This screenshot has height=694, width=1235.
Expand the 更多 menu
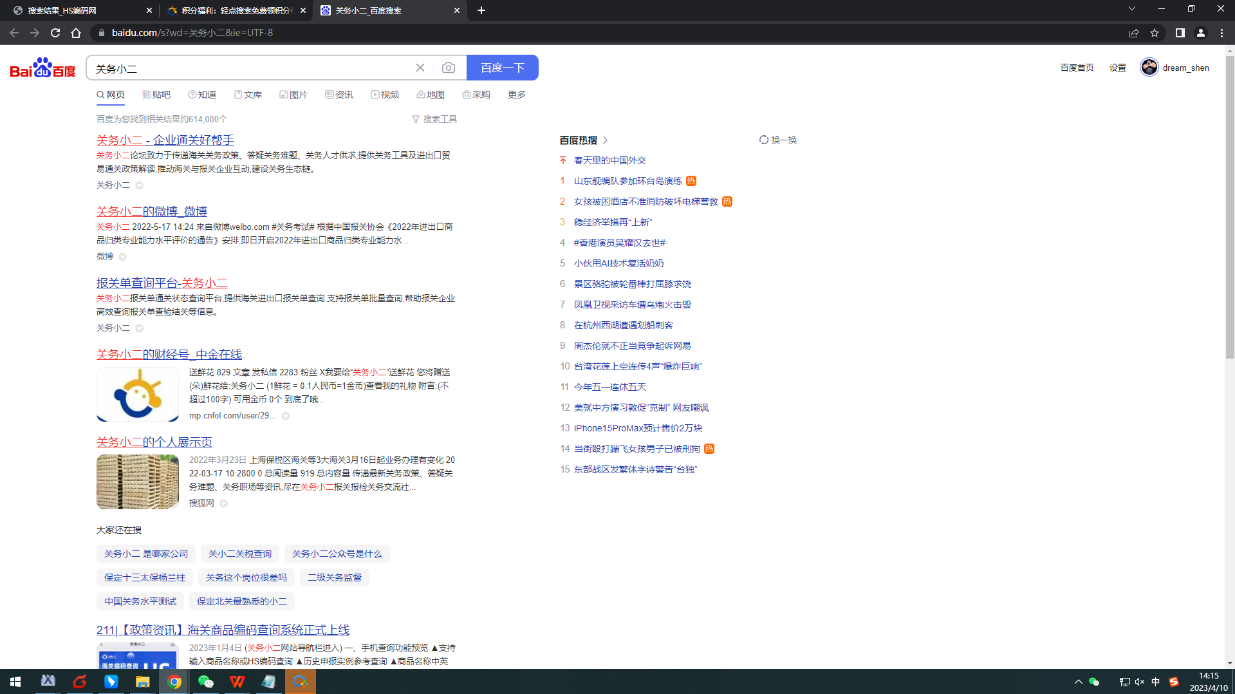point(517,95)
